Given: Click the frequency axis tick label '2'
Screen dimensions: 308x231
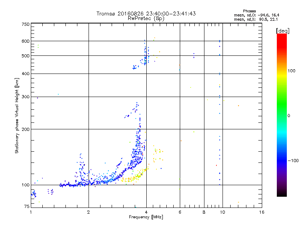Looking at the screenshot, I should tap(89, 212).
